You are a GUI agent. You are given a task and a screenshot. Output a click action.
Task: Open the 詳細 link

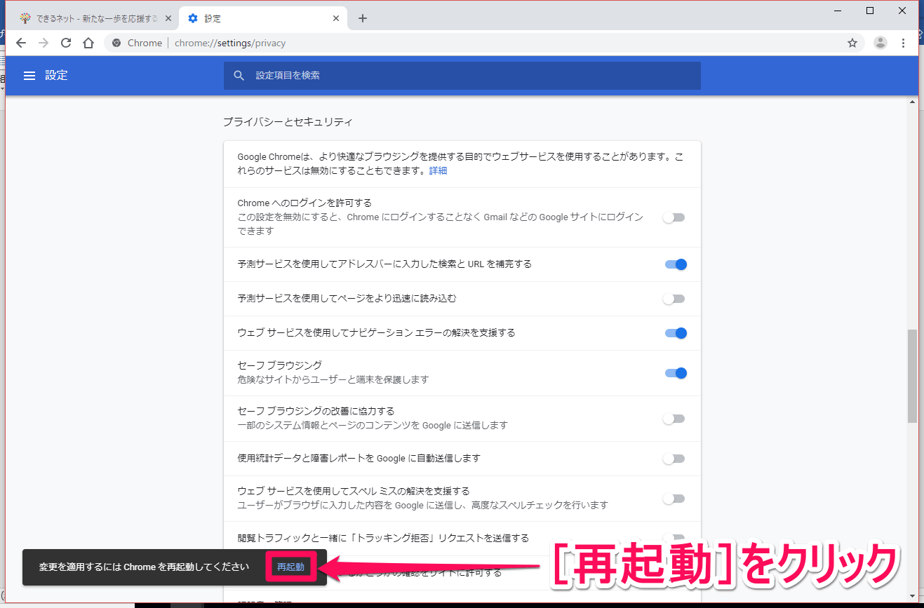(x=438, y=170)
